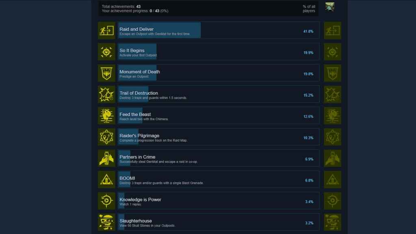
Task: Select the Slaughterhouse skull icon
Action: (x=107, y=222)
